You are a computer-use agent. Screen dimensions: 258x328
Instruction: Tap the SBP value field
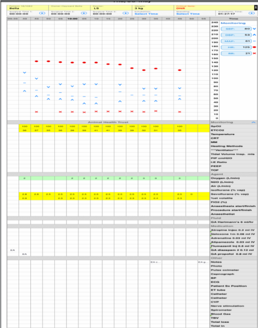[x=236, y=29]
